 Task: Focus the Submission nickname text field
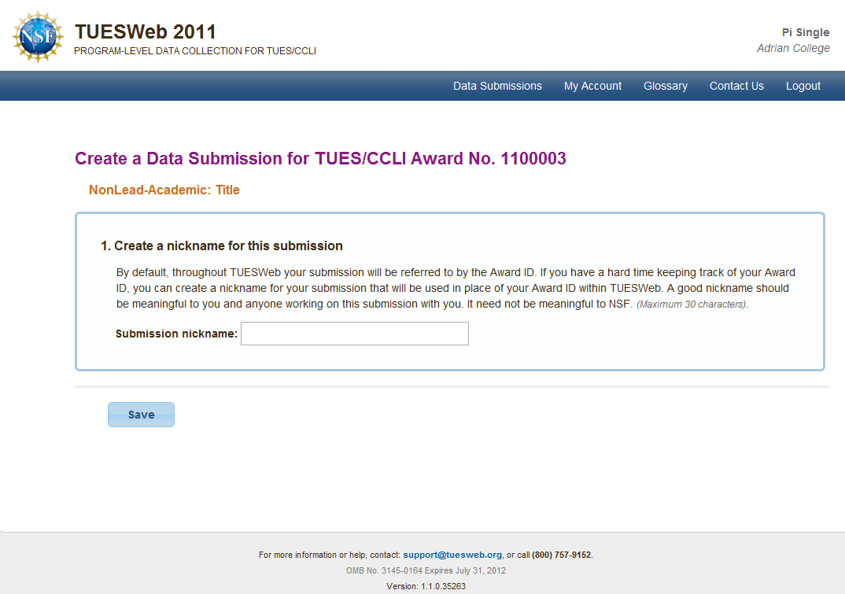pos(355,334)
